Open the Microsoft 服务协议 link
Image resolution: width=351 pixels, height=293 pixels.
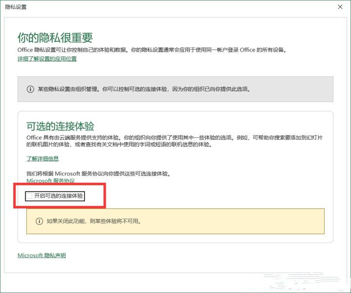coord(50,181)
